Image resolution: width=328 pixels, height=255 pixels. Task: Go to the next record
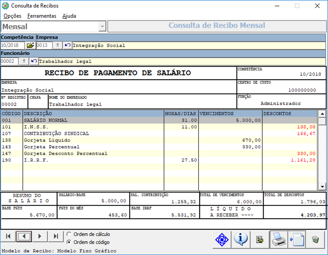[40, 236]
